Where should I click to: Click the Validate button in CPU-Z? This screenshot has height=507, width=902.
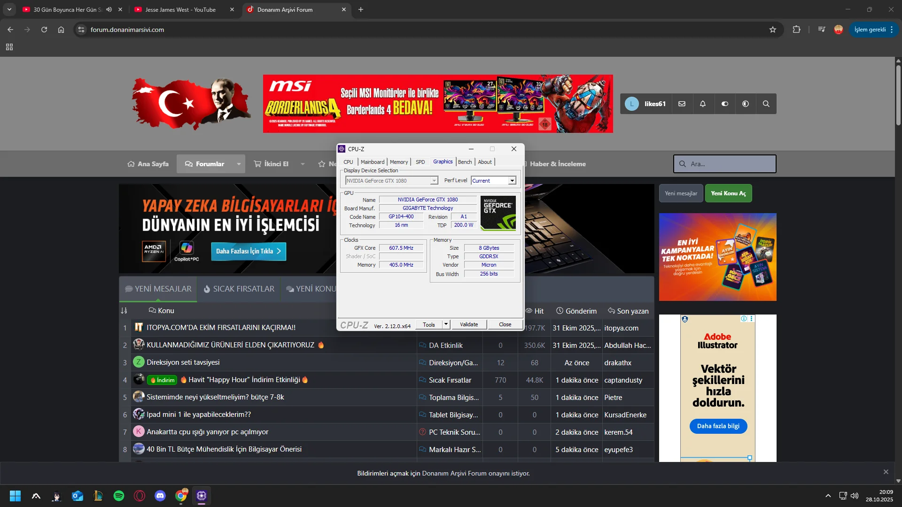(468, 324)
